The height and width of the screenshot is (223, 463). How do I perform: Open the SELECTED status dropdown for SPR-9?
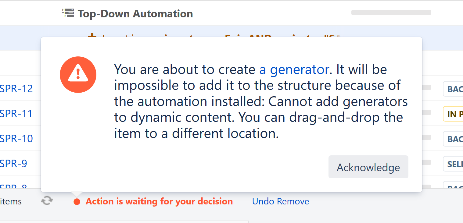tap(455, 164)
